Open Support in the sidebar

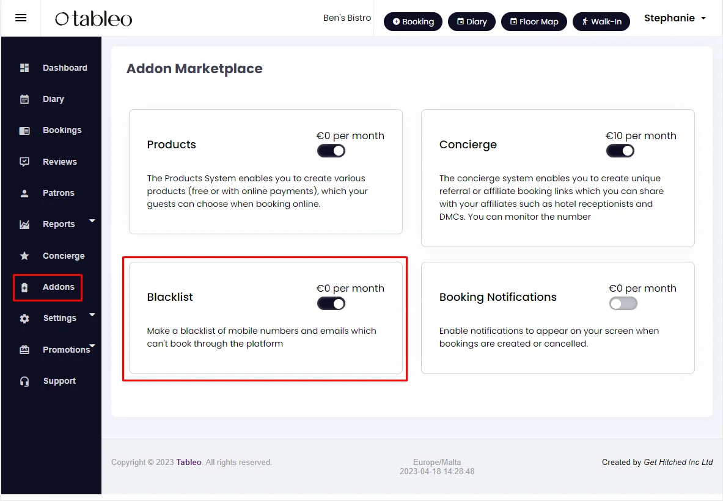click(x=59, y=381)
